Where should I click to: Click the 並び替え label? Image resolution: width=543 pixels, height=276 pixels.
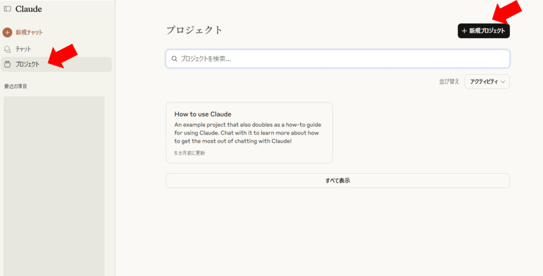point(449,82)
